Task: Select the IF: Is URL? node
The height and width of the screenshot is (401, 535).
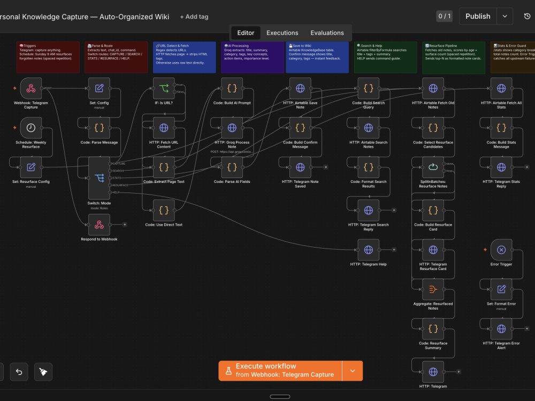Action: coord(164,88)
